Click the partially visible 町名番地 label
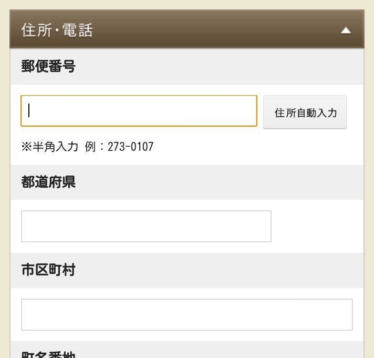The image size is (374, 358). click(x=48, y=355)
